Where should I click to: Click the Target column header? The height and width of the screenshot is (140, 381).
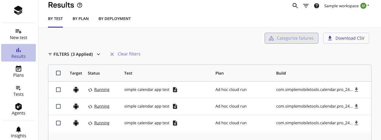[76, 73]
